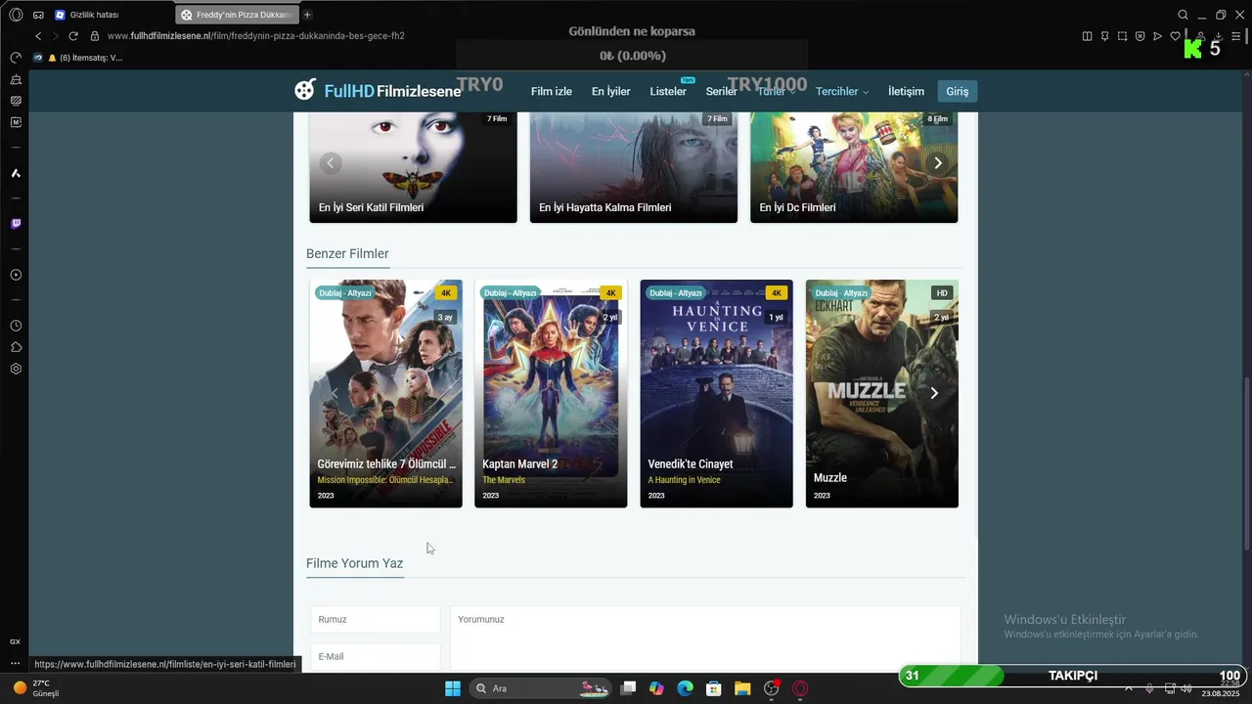Click the FullHD Filmizlesene film reel logo
Viewport: 1252px width, 704px height.
pos(305,90)
